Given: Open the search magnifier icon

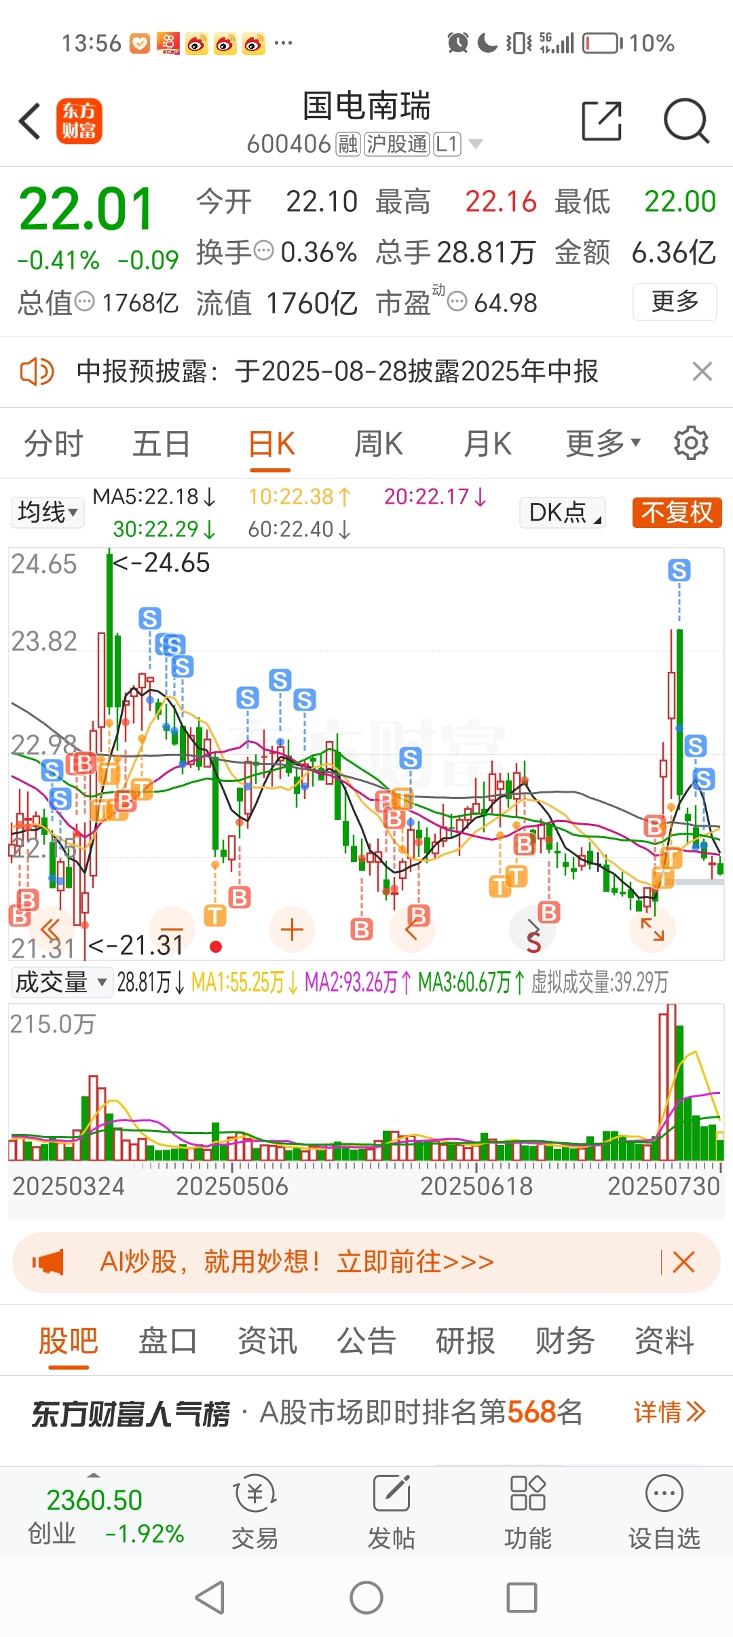Looking at the screenshot, I should coord(686,121).
